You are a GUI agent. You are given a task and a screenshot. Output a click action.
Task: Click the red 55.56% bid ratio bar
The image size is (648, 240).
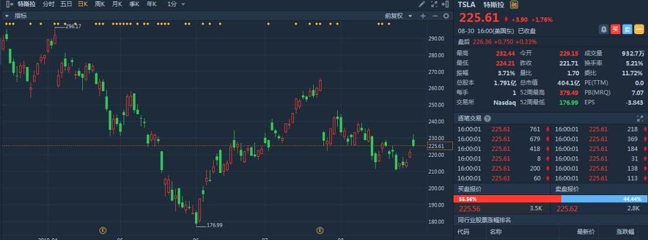(507, 199)
